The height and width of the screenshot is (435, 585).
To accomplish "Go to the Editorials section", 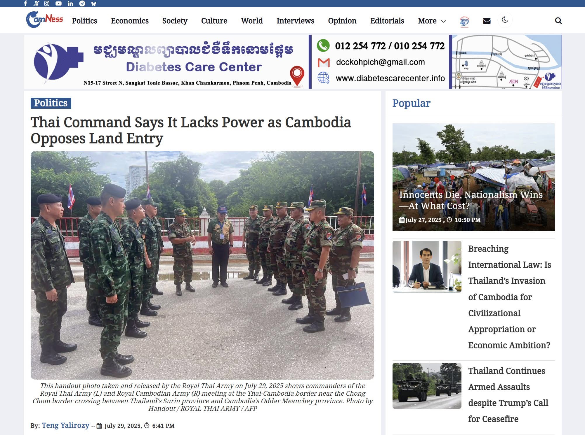I will pos(387,21).
